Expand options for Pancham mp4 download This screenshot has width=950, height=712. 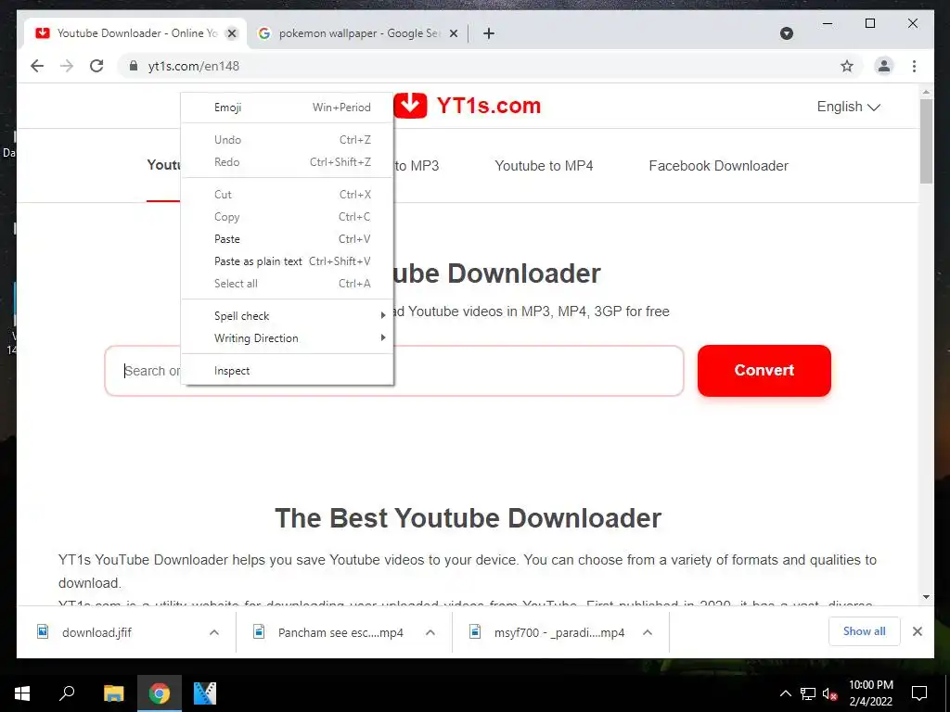pos(430,632)
